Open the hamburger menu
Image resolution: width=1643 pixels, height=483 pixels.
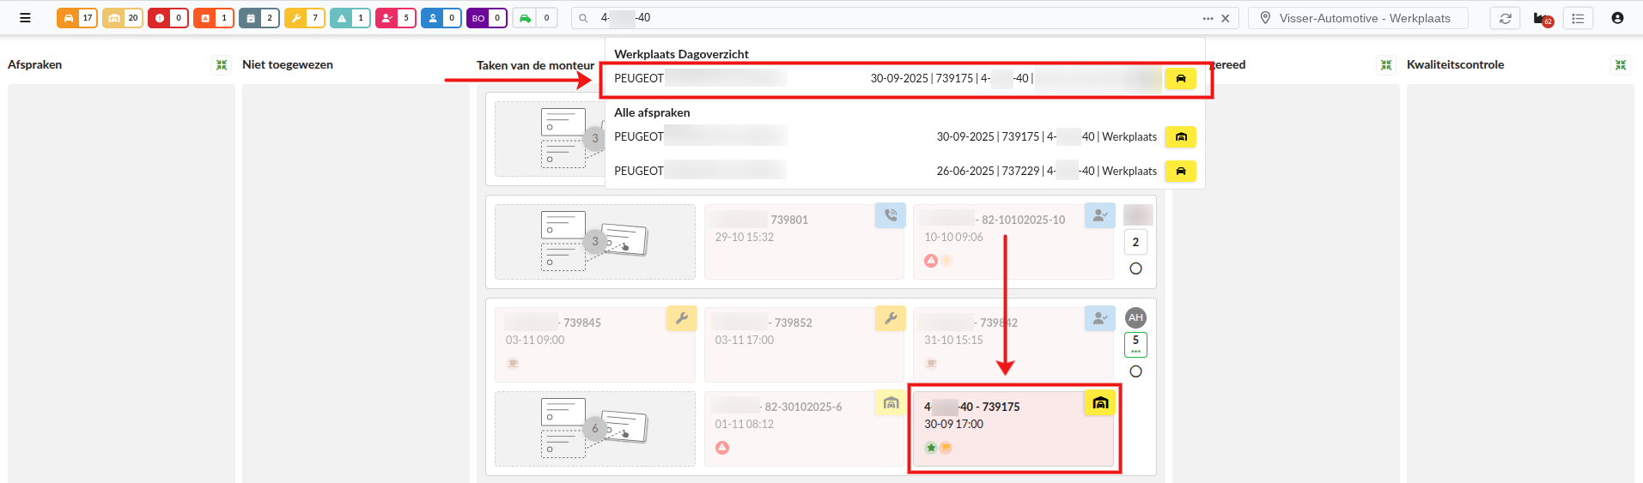click(25, 18)
